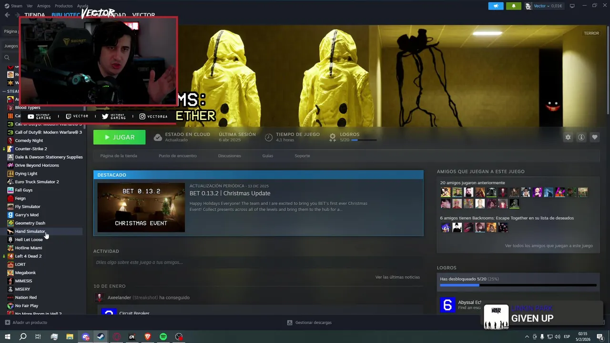Go back with the navigation arrow
Viewport: 610px width, 343px height.
7,15
